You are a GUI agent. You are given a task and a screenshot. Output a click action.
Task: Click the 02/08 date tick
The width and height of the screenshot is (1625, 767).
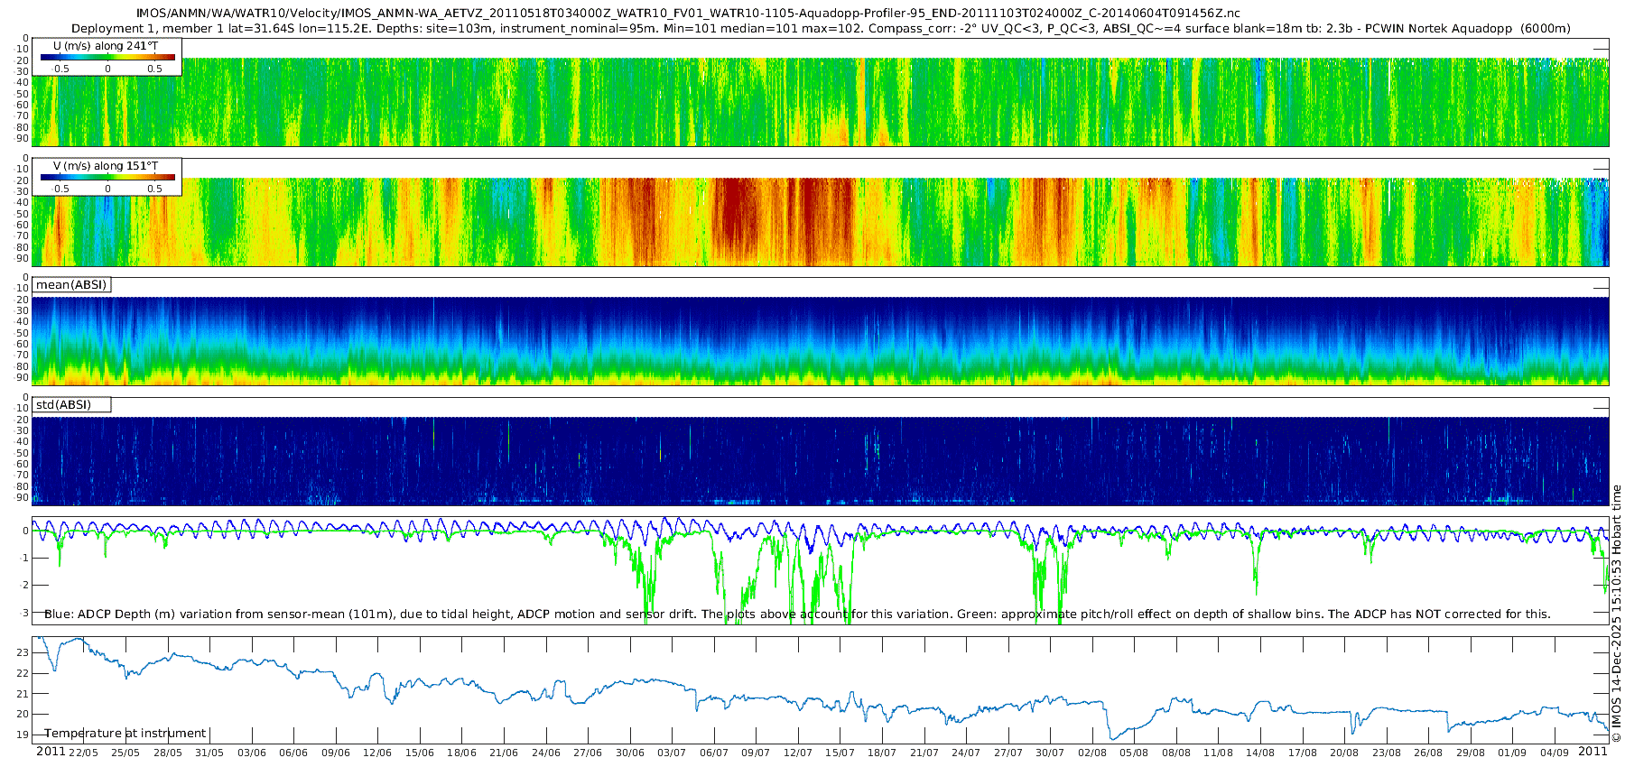(x=1091, y=753)
